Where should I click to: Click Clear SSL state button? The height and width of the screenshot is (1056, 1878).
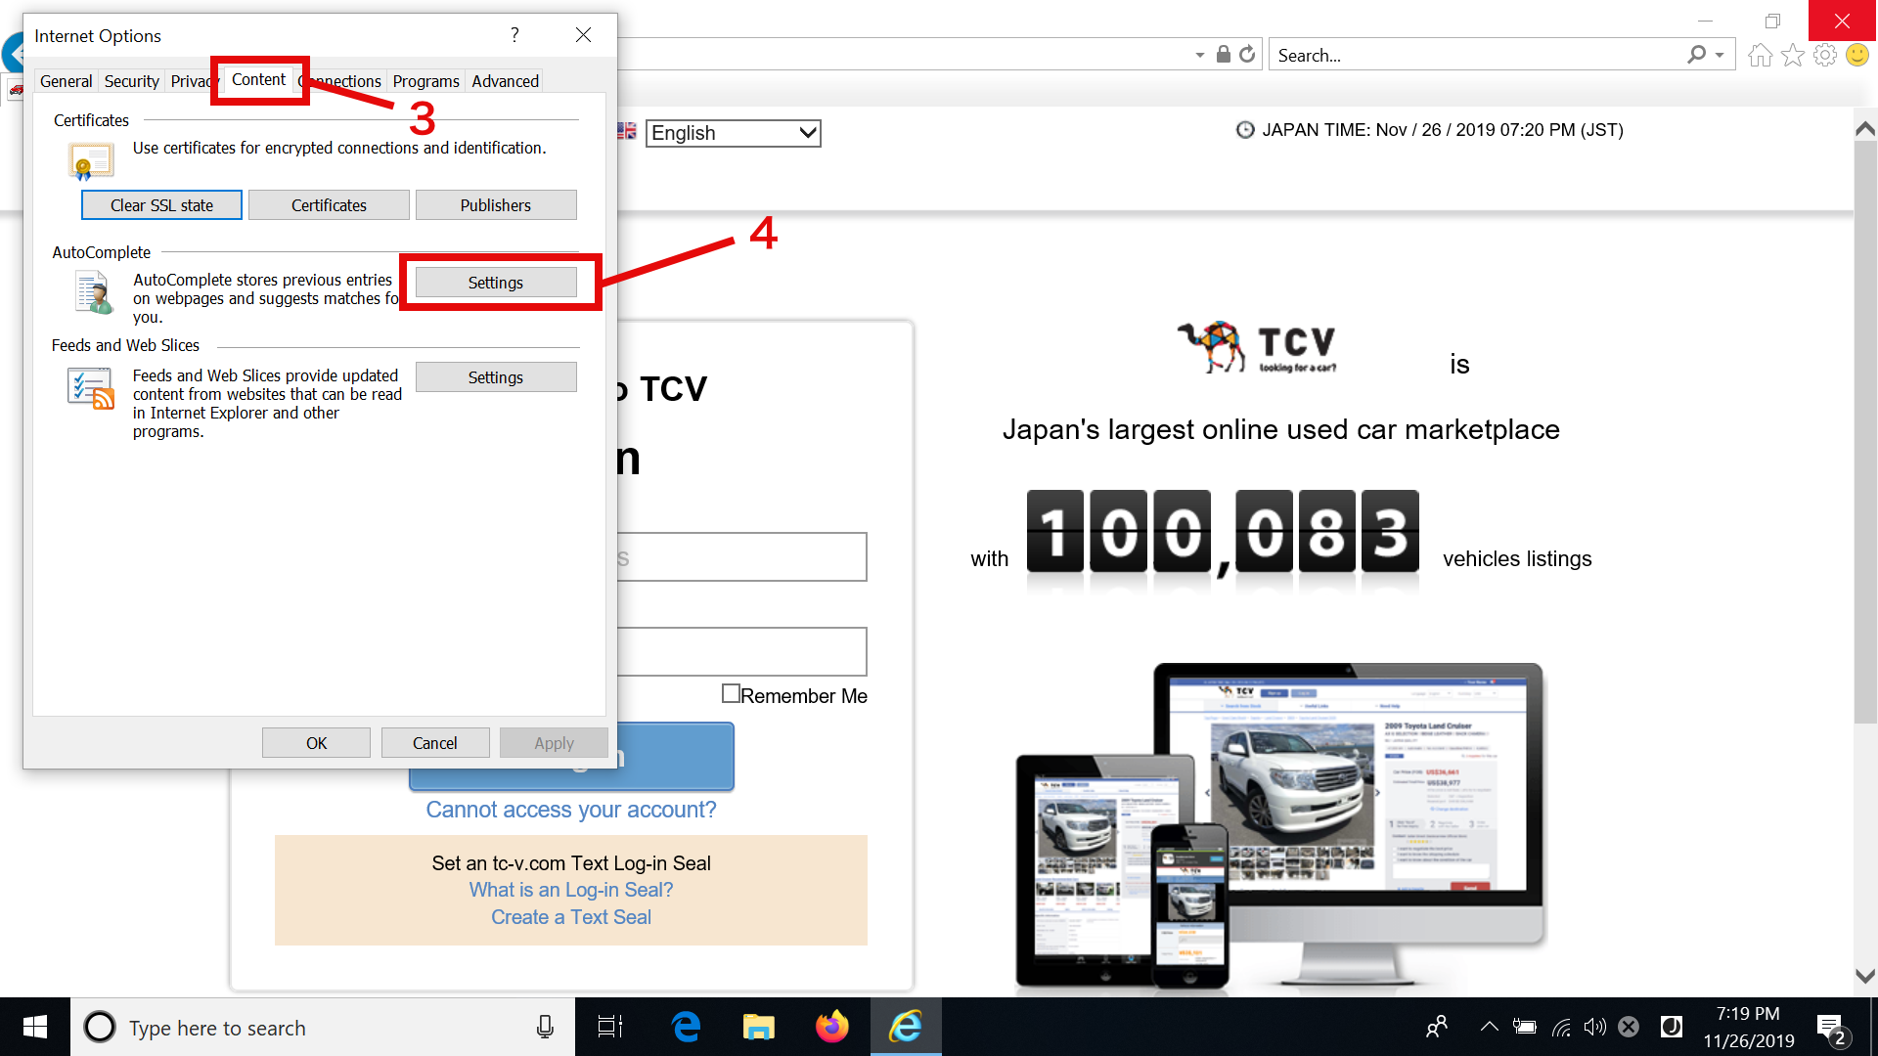pos(161,205)
